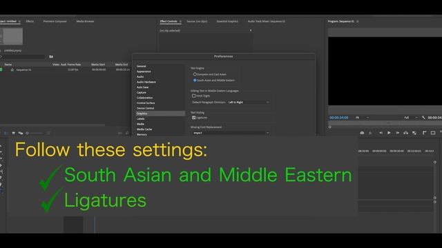Open Program monitor wrench settings
This screenshot has width=442, height=248.
pos(423,118)
